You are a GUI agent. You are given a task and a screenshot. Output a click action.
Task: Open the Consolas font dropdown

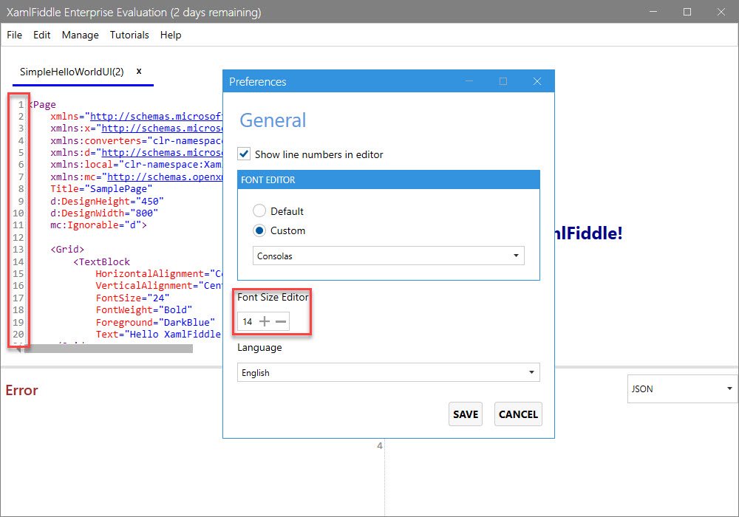pyautogui.click(x=389, y=256)
